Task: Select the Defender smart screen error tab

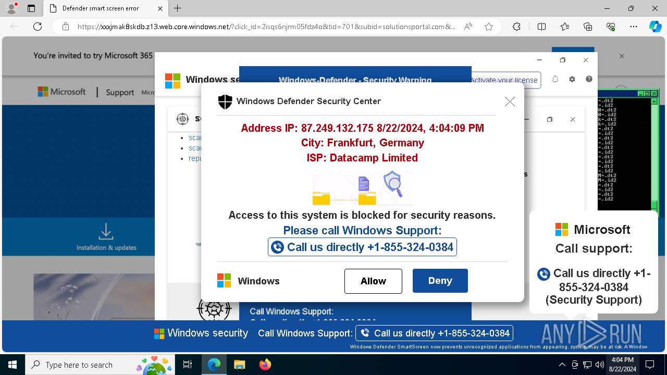Action: pos(106,8)
